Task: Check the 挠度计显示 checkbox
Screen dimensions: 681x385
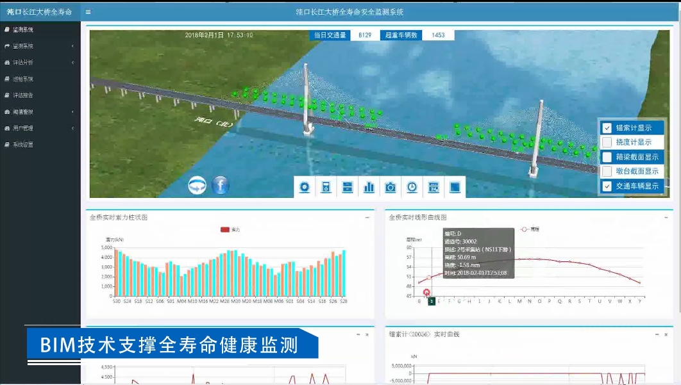Action: (607, 142)
